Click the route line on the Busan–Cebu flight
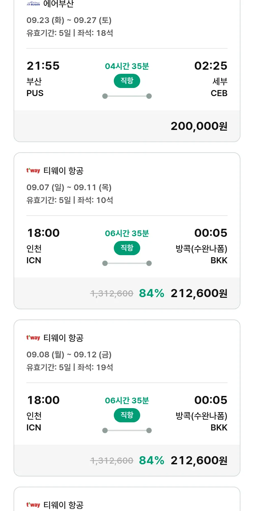The image size is (254, 511). pyautogui.click(x=127, y=96)
